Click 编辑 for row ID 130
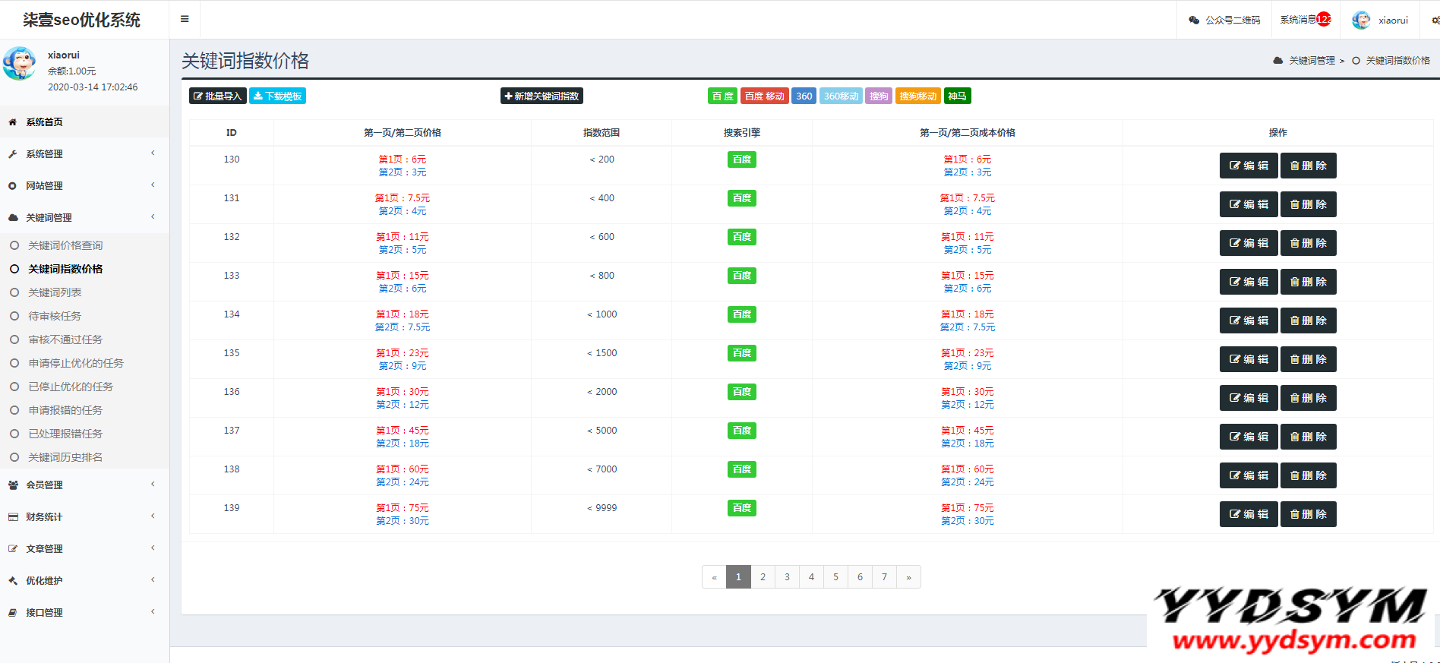This screenshot has height=663, width=1440. pyautogui.click(x=1249, y=166)
